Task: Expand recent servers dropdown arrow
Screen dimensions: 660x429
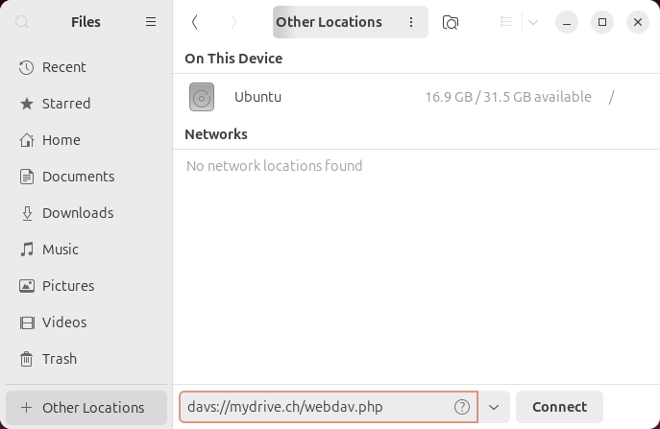Action: [494, 407]
